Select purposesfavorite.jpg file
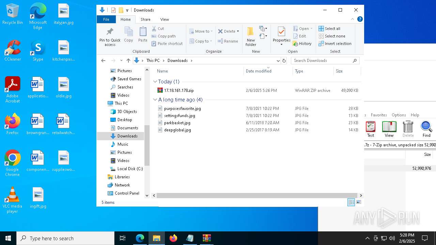This screenshot has height=245, width=436. tap(183, 109)
